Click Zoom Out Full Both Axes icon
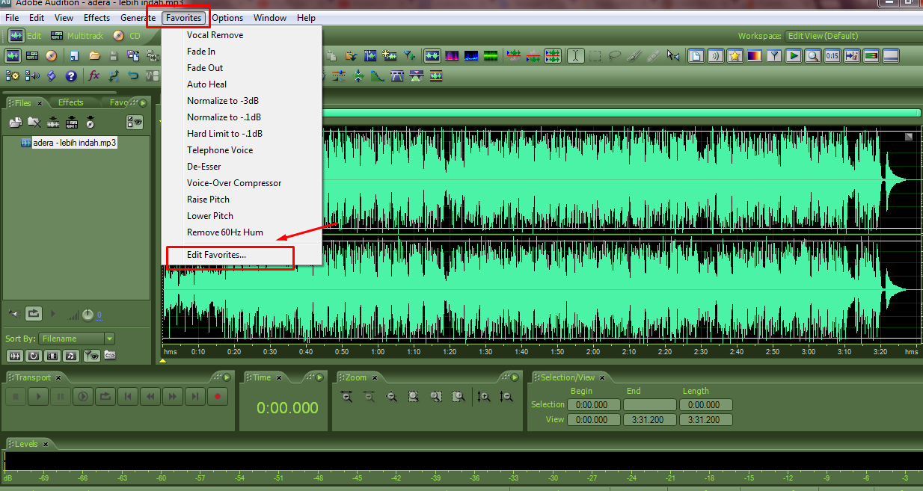 [391, 397]
